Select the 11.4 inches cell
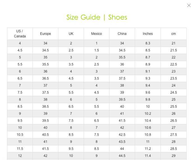 click(x=148, y=156)
